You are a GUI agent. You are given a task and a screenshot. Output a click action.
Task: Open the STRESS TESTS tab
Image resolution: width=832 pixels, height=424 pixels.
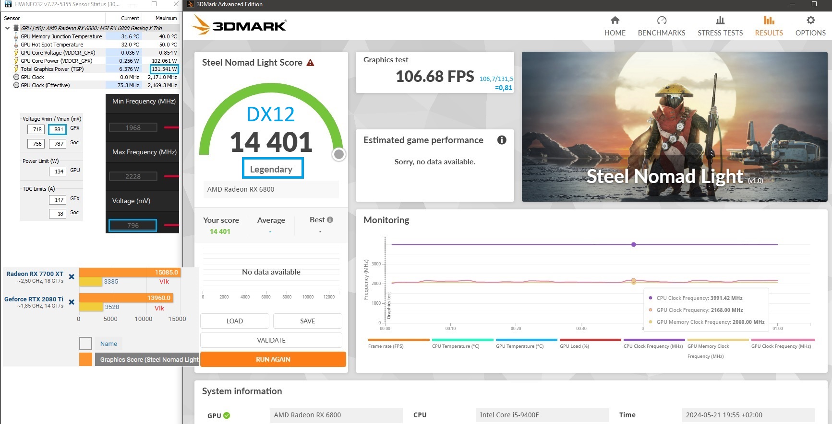[720, 26]
